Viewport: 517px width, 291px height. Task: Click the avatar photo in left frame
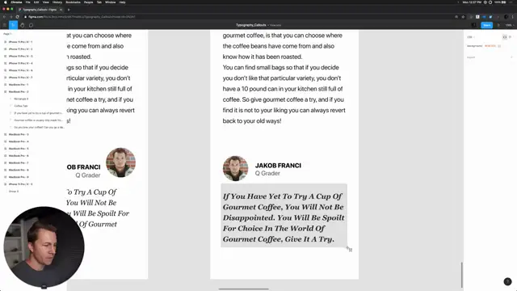(x=120, y=162)
